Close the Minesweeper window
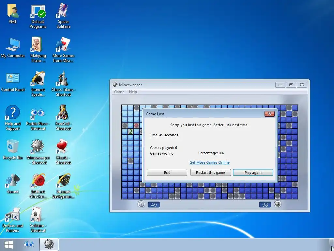The image size is (334, 251). [302, 85]
